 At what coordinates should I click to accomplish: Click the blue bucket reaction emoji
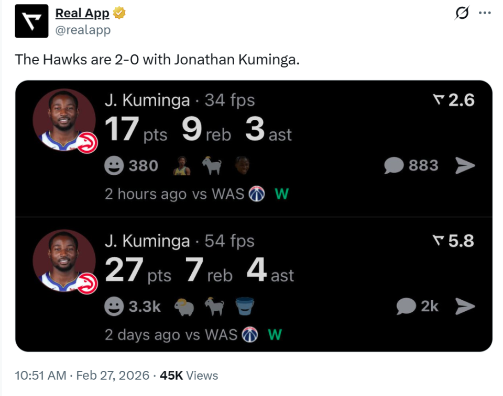(x=245, y=306)
